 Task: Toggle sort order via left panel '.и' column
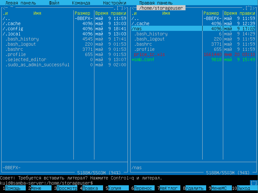[x=5, y=14]
